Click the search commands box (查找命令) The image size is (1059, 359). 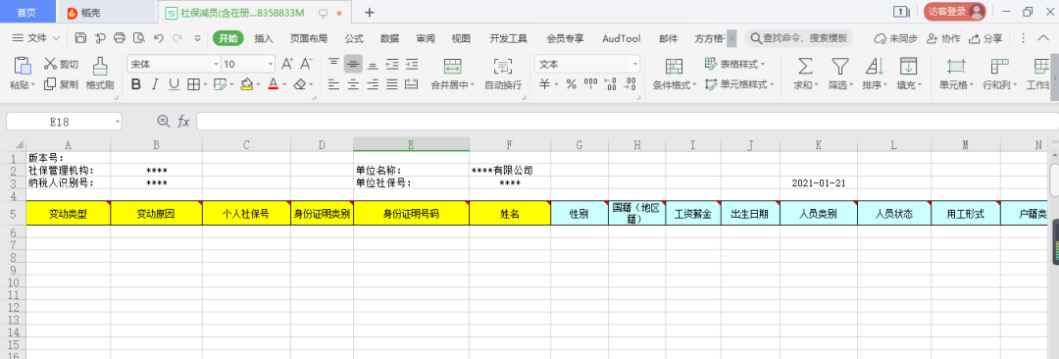799,38
